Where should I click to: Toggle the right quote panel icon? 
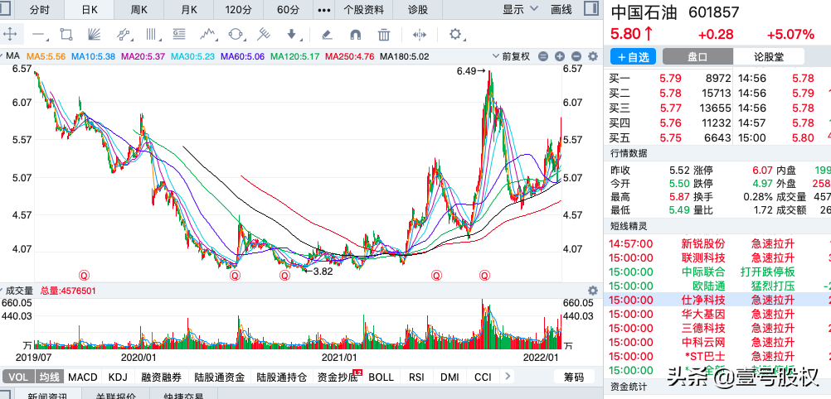pos(590,9)
